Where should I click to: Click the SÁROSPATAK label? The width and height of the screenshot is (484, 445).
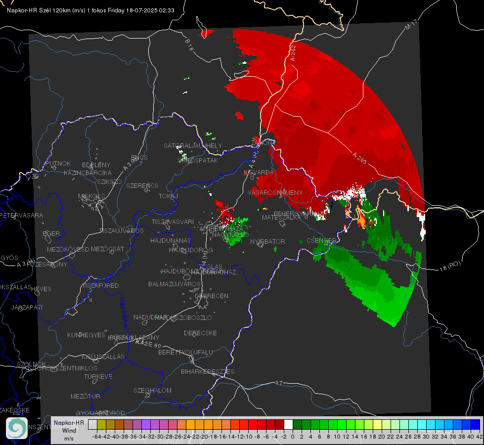[x=198, y=160]
